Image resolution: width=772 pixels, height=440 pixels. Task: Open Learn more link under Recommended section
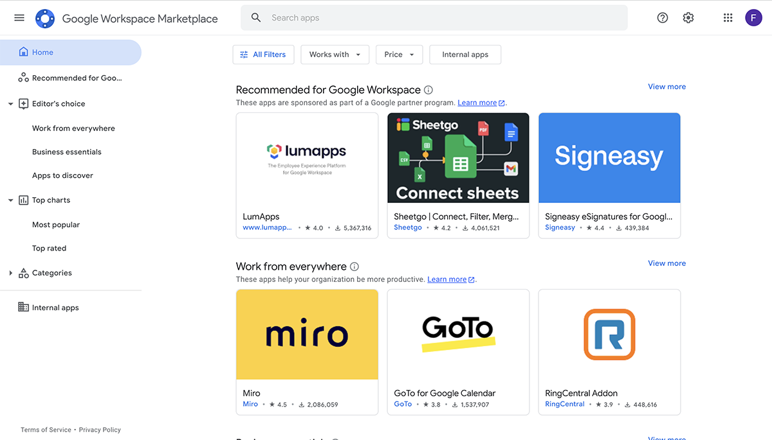click(x=481, y=103)
